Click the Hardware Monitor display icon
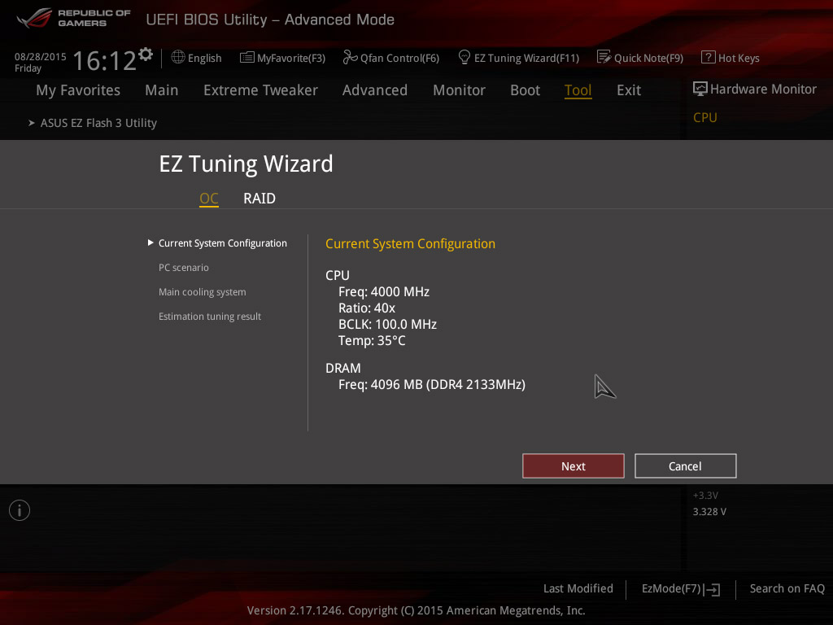Viewport: 833px width, 625px height. point(700,89)
